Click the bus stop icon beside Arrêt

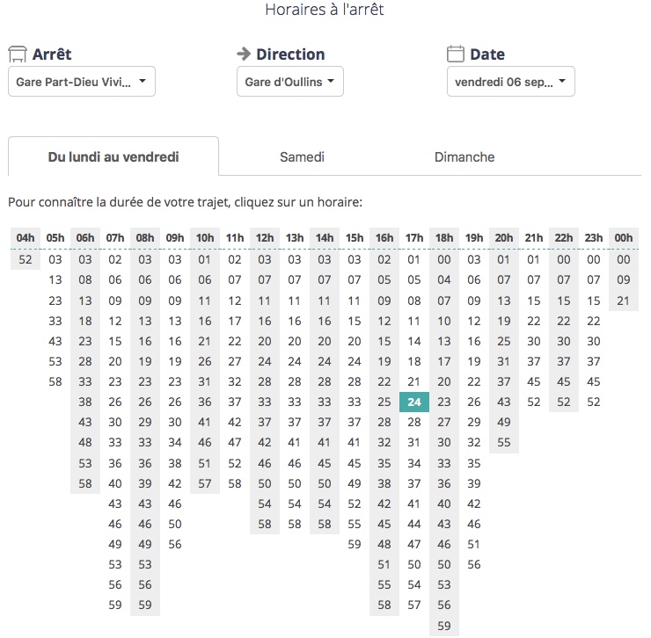[18, 54]
